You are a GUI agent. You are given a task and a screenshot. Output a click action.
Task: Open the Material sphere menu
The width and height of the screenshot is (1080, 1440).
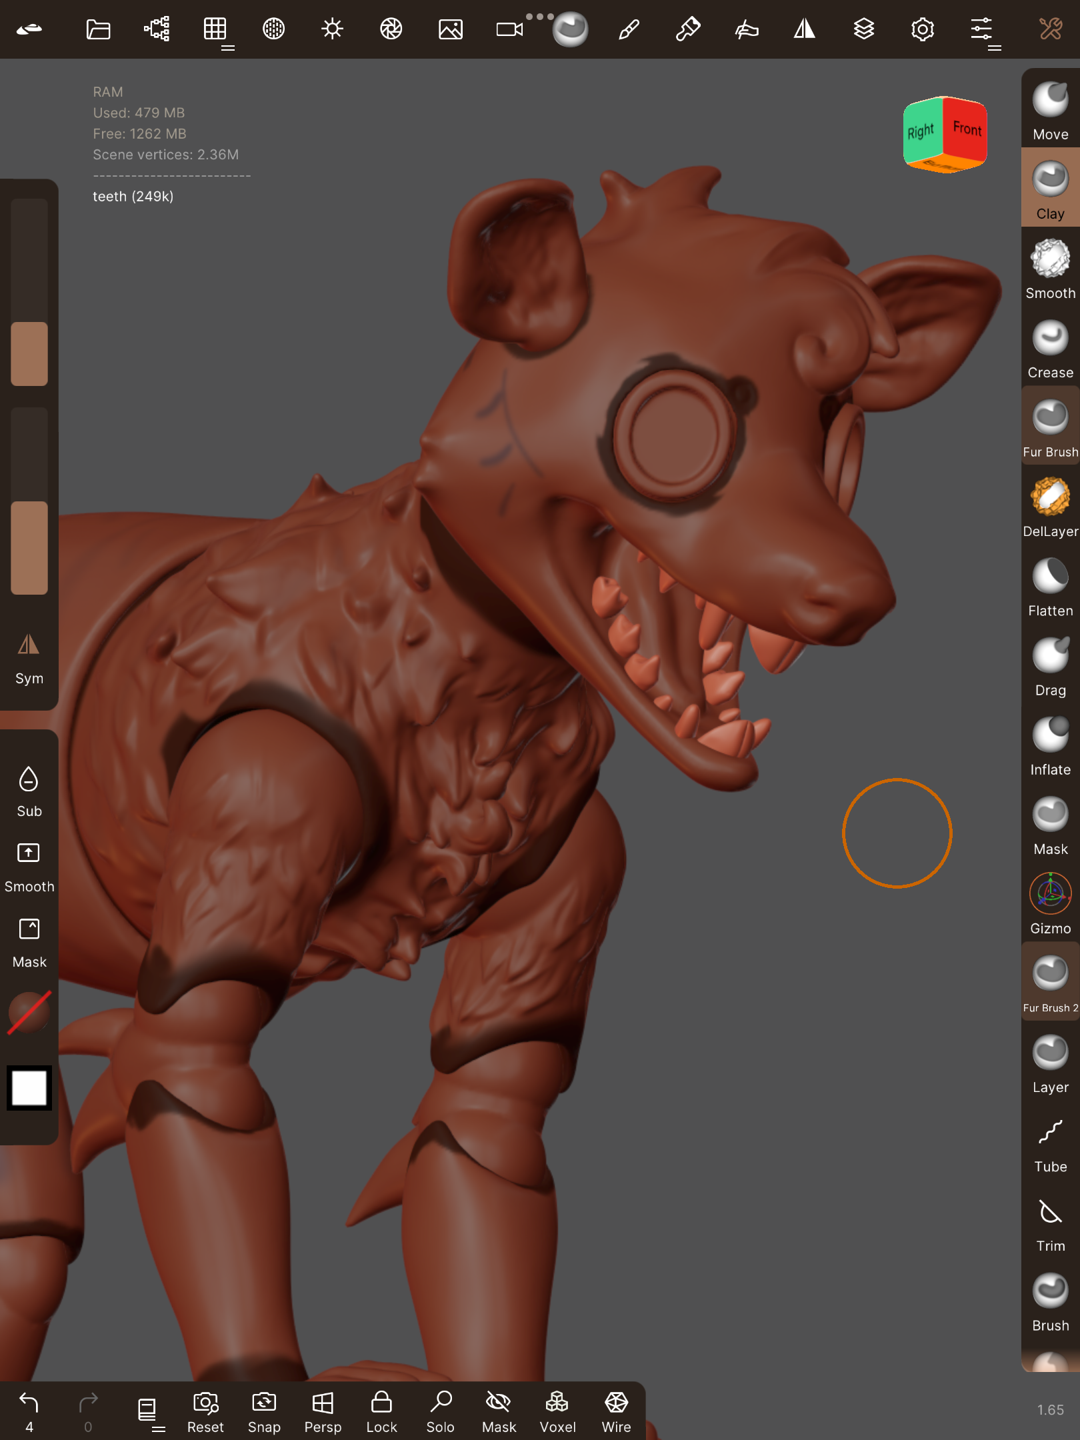(x=273, y=29)
